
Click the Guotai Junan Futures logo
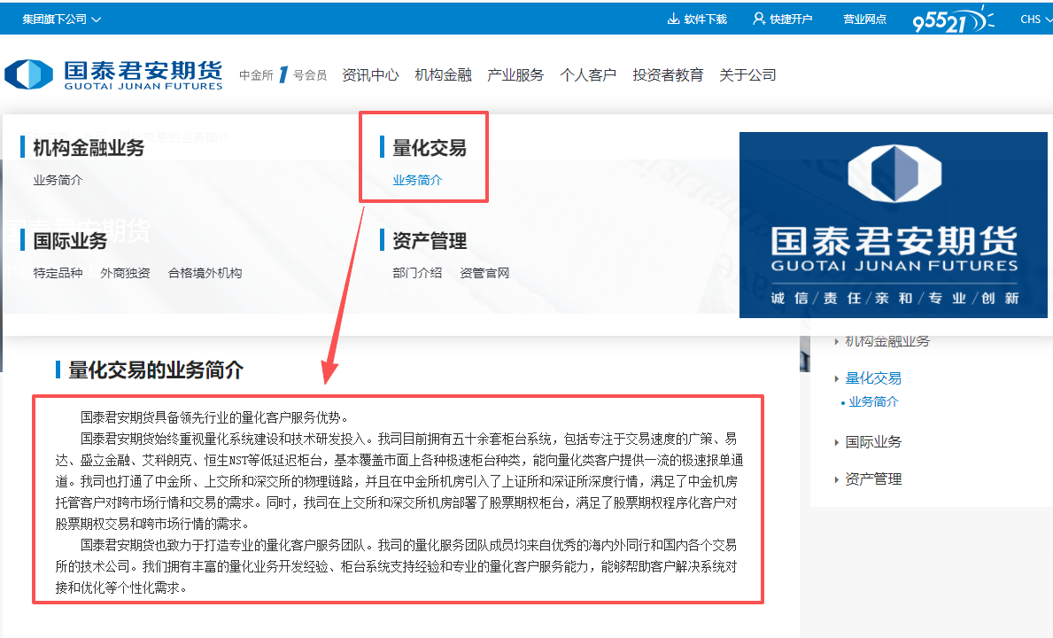[113, 74]
